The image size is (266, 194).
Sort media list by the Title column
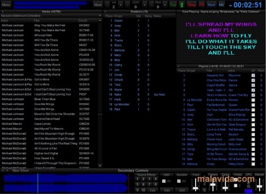coord(36,20)
